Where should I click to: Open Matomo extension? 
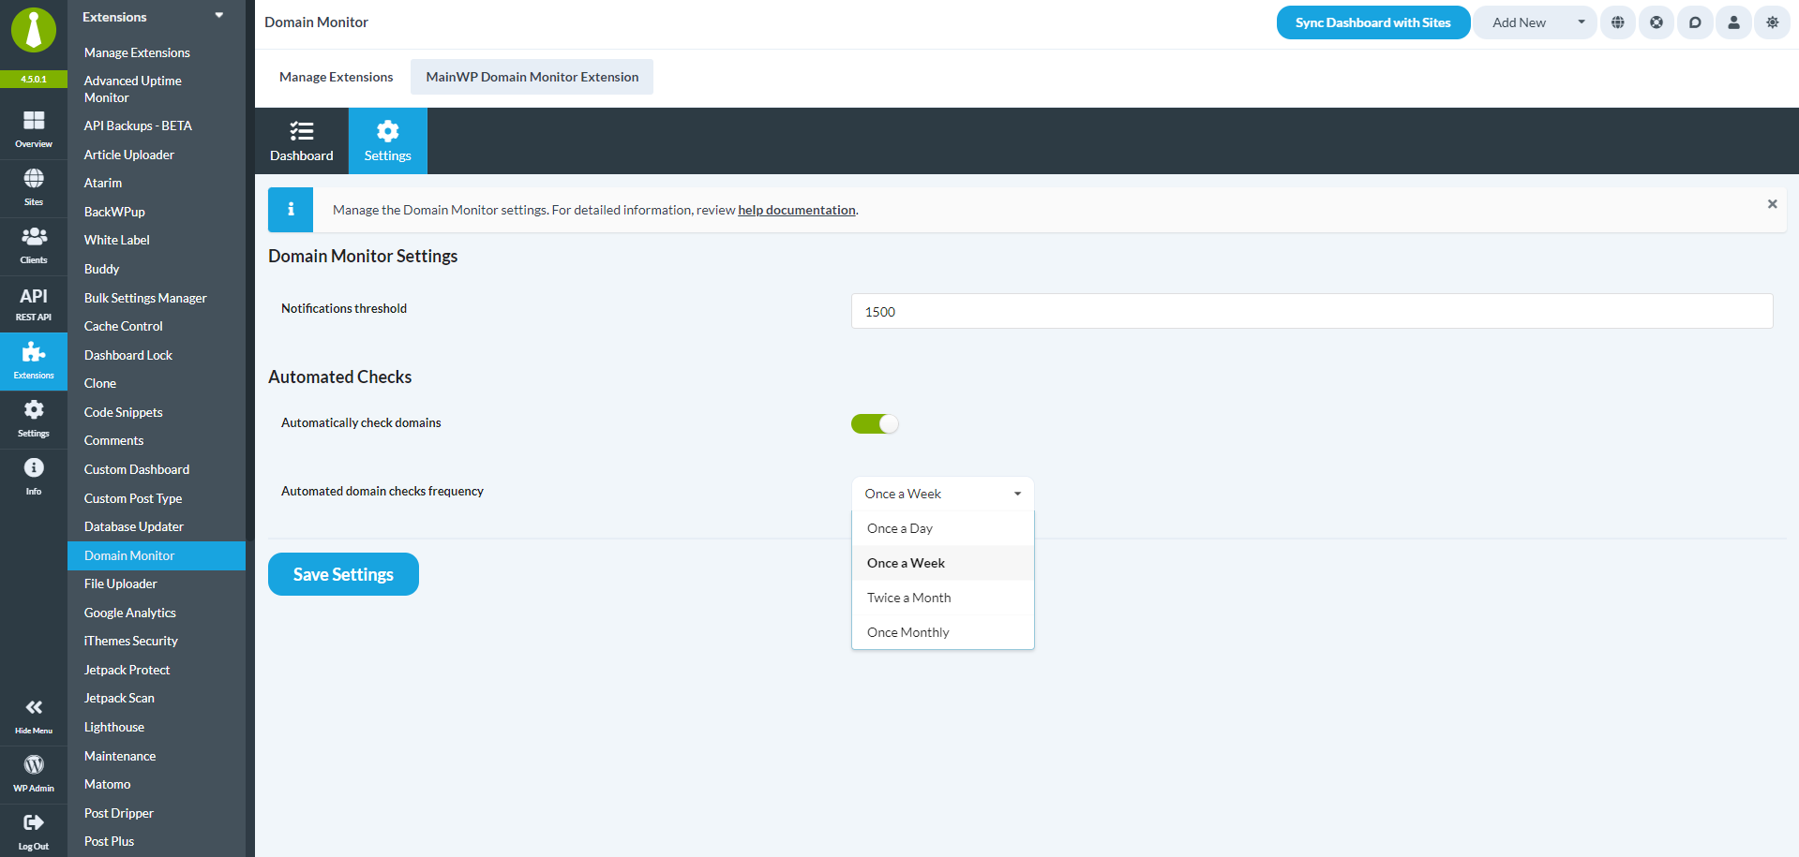tap(108, 784)
